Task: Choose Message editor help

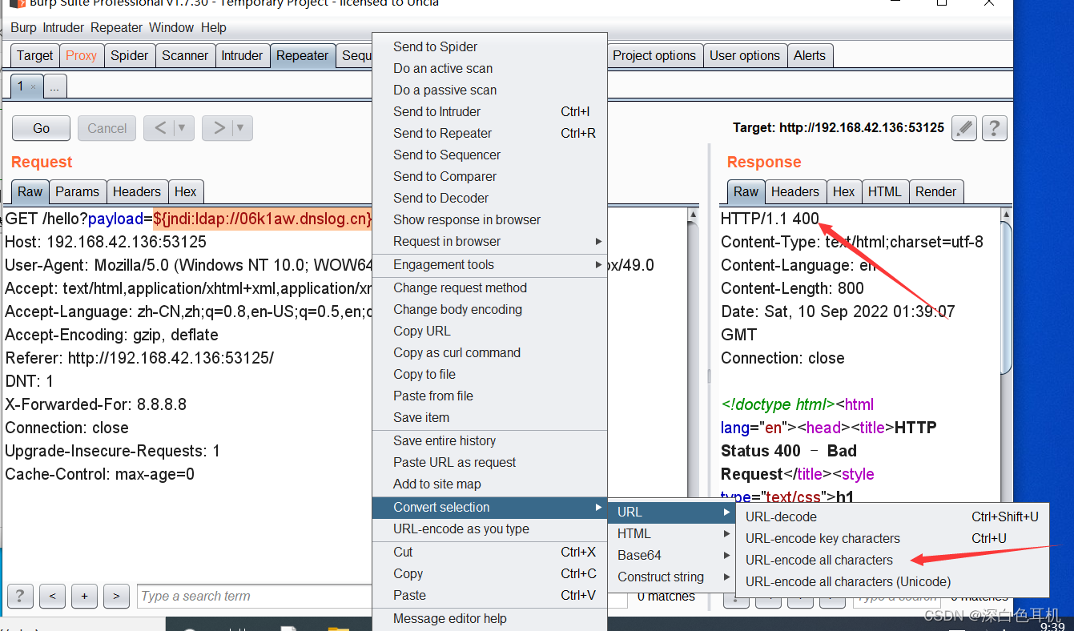Action: 490,618
